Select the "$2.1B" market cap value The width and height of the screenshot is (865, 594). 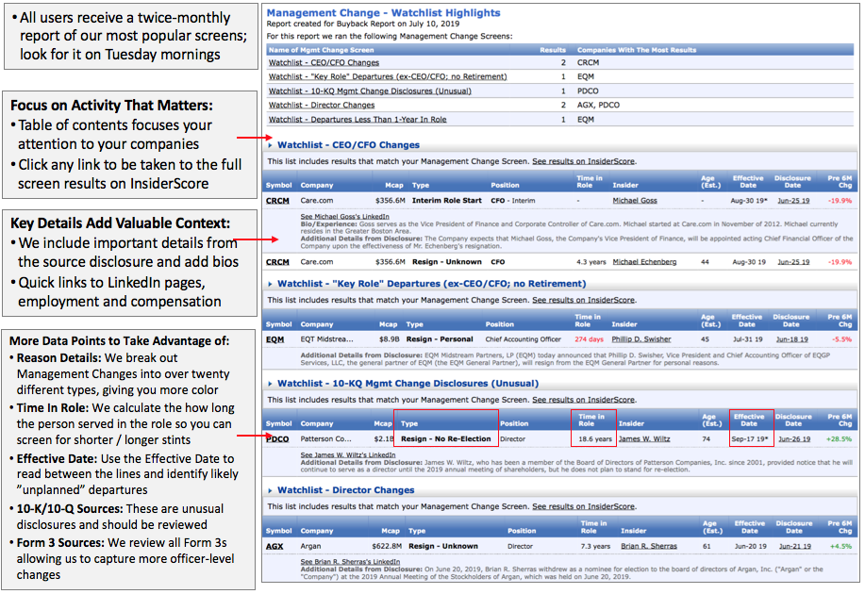tap(384, 439)
